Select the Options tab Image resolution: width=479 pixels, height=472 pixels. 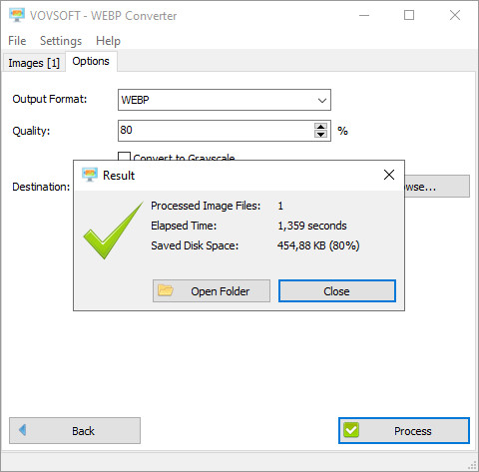pyautogui.click(x=91, y=61)
